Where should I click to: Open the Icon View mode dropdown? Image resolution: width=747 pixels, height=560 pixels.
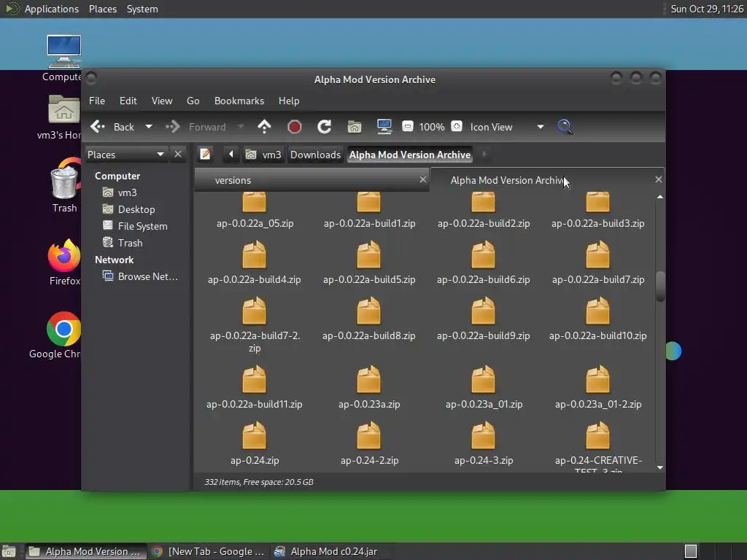540,127
